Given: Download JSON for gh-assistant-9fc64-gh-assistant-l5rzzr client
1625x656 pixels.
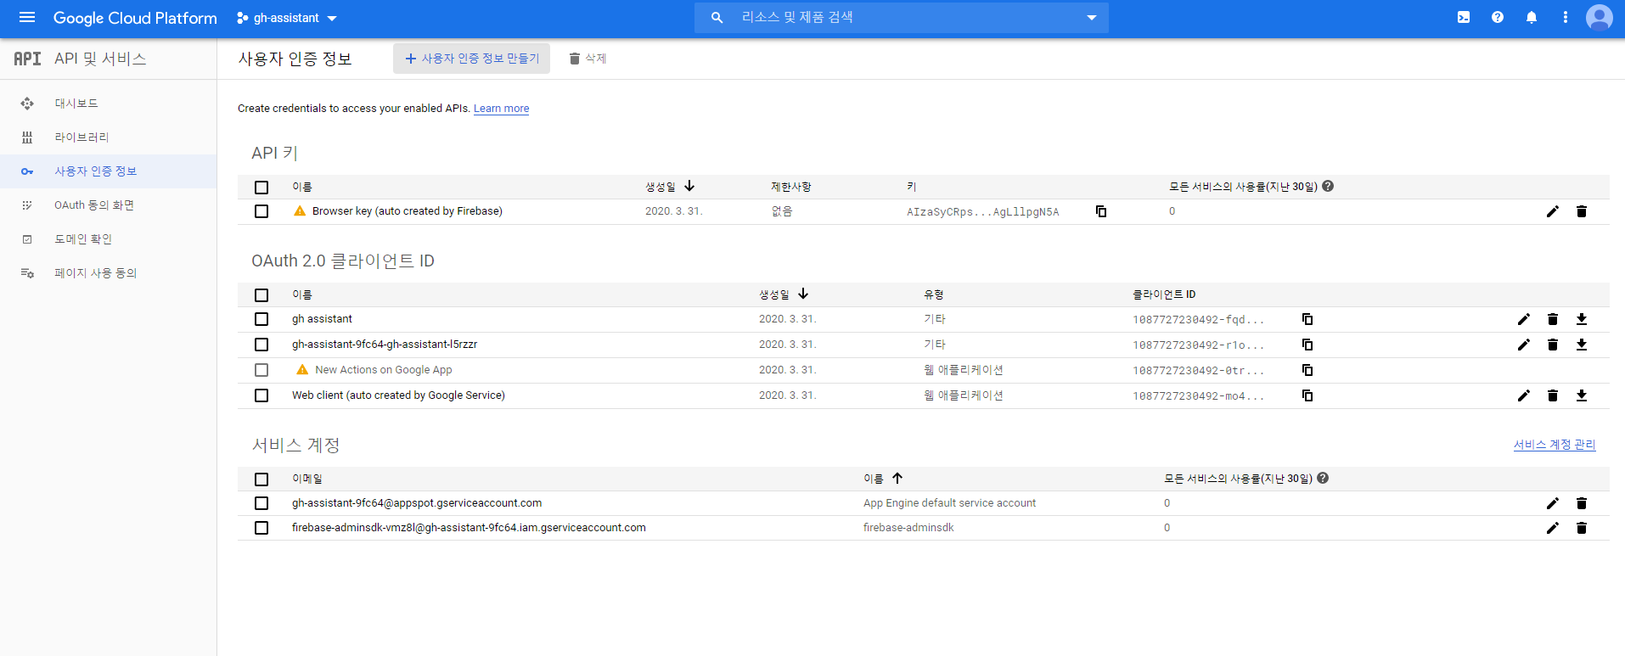Looking at the screenshot, I should 1582,345.
